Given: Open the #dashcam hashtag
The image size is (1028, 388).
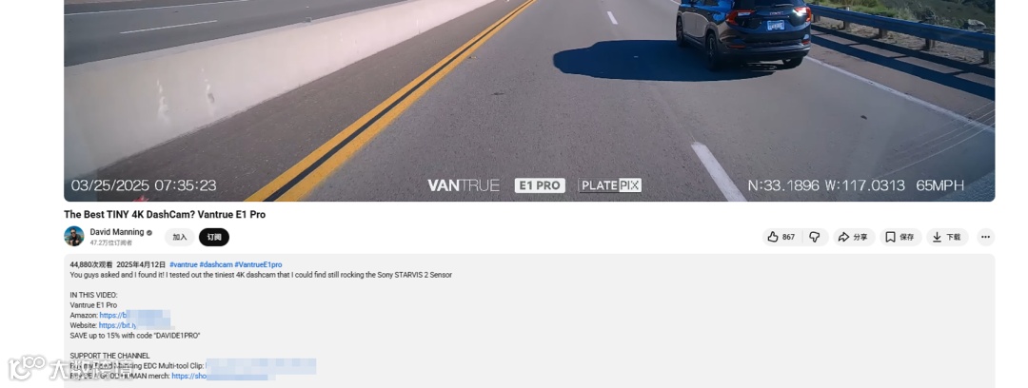Looking at the screenshot, I should pyautogui.click(x=216, y=264).
